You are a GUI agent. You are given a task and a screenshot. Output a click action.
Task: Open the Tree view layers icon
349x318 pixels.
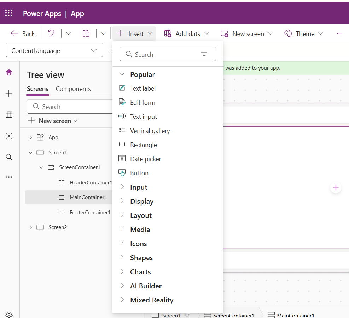[9, 72]
